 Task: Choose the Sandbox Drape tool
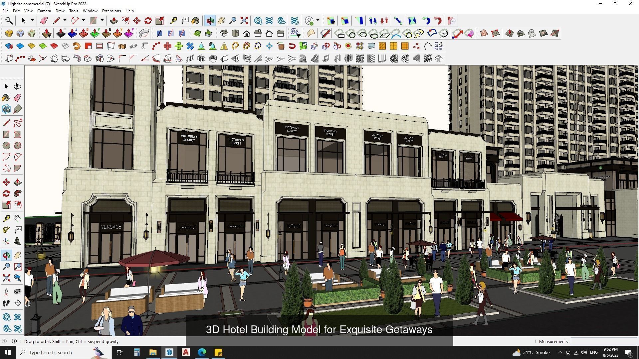(x=532, y=33)
